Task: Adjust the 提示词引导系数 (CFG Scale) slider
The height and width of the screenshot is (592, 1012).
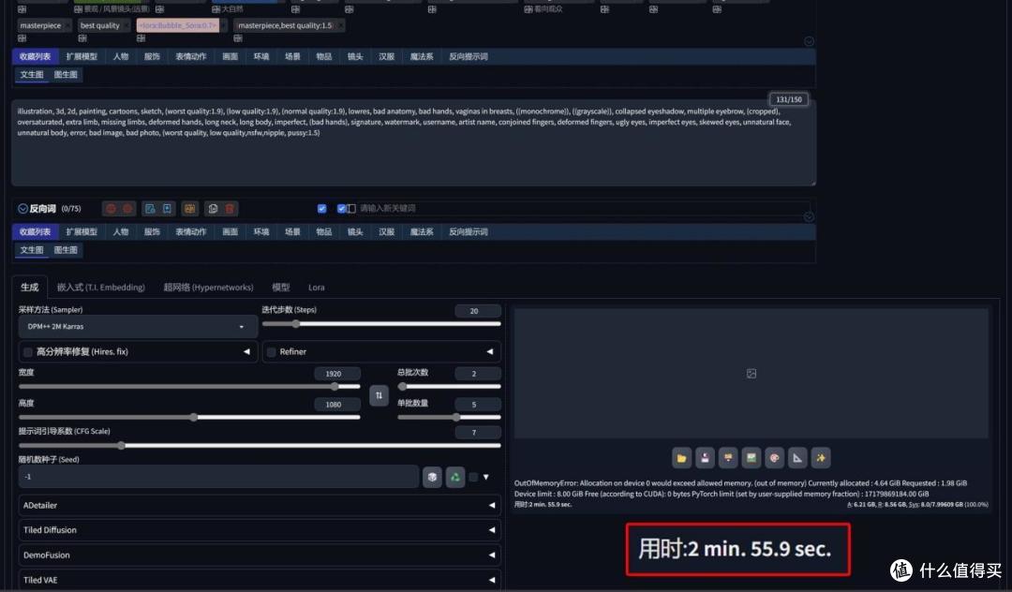Action: [x=260, y=446]
